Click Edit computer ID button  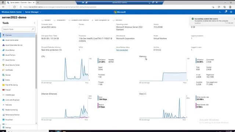101,20
